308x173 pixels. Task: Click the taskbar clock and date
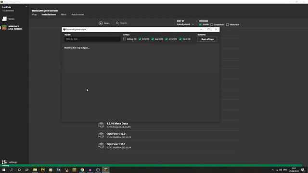tap(294, 170)
